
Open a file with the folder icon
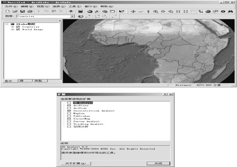[15, 11]
